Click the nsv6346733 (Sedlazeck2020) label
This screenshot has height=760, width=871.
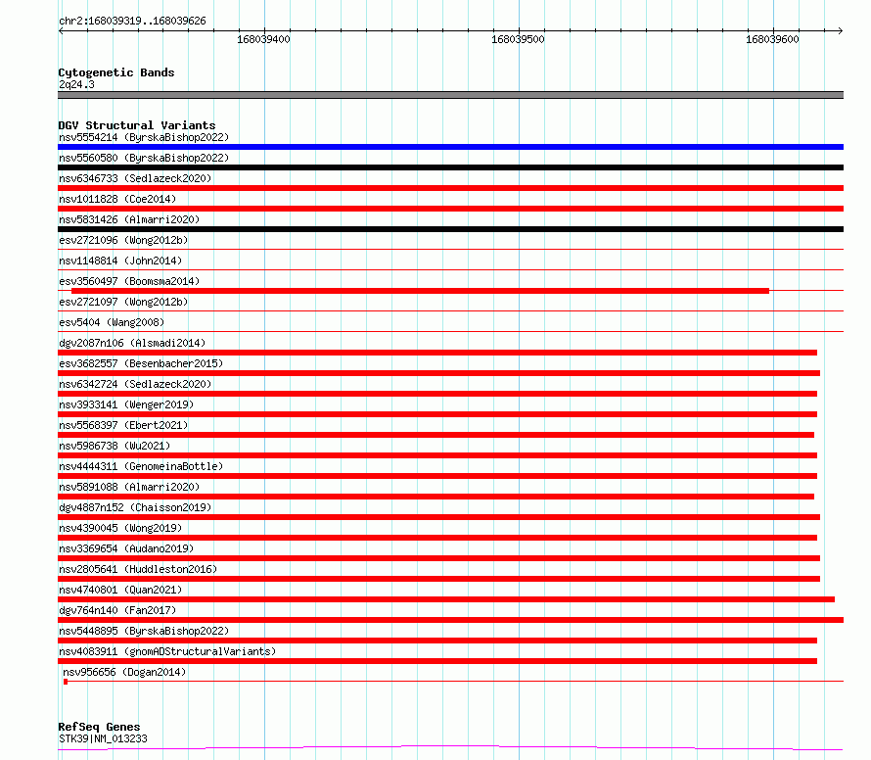pyautogui.click(x=135, y=178)
